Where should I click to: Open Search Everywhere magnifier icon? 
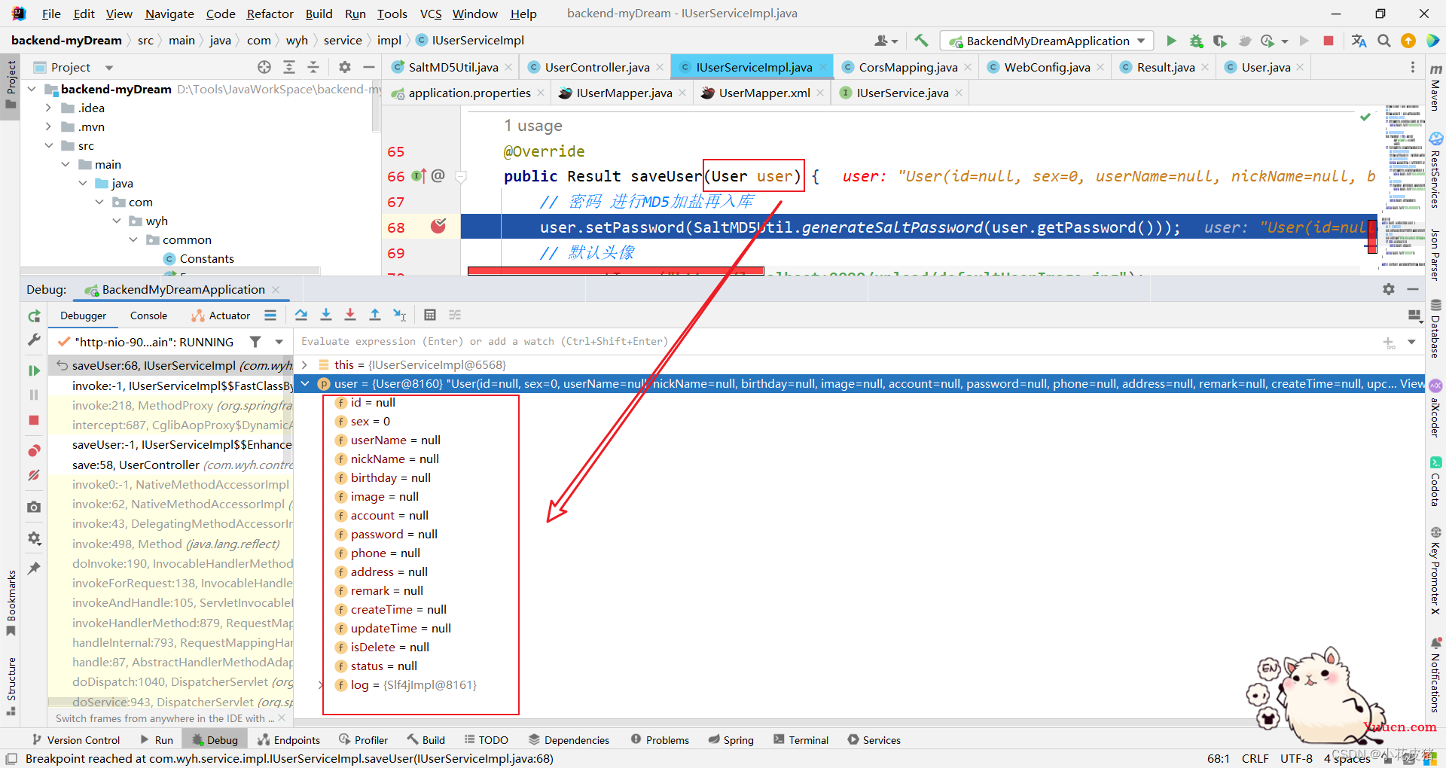(1384, 41)
